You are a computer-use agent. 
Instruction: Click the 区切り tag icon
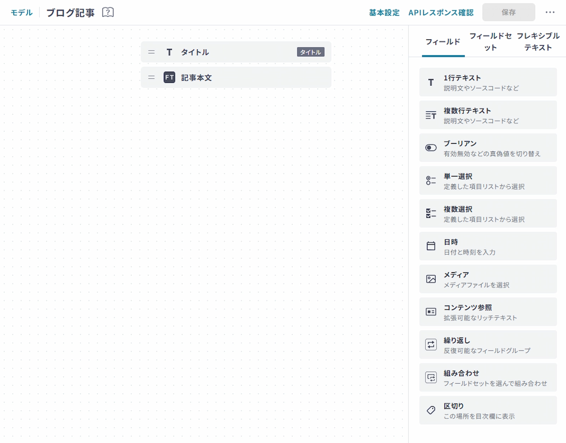click(x=431, y=410)
